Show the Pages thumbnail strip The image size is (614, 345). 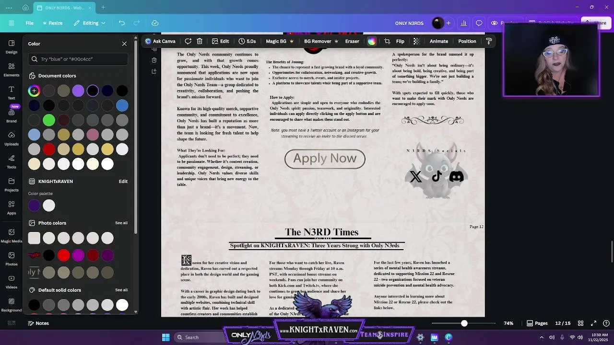tap(537, 323)
